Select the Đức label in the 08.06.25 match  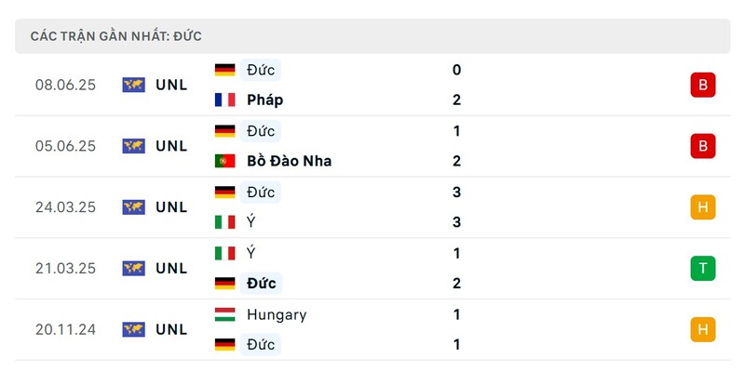[x=261, y=70]
